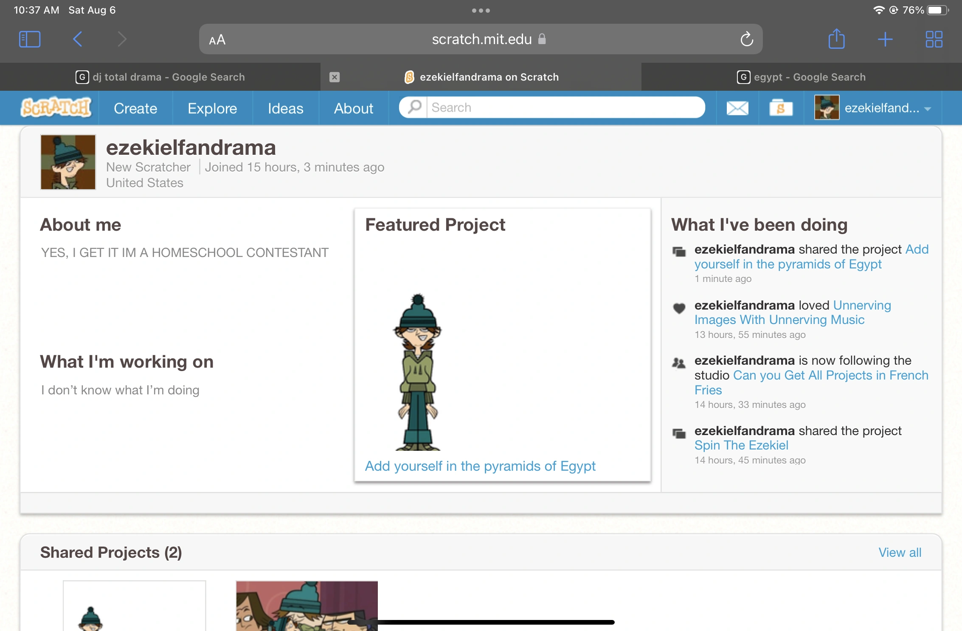The height and width of the screenshot is (631, 962).
Task: Show tab overview with the grid icon
Action: click(x=934, y=39)
